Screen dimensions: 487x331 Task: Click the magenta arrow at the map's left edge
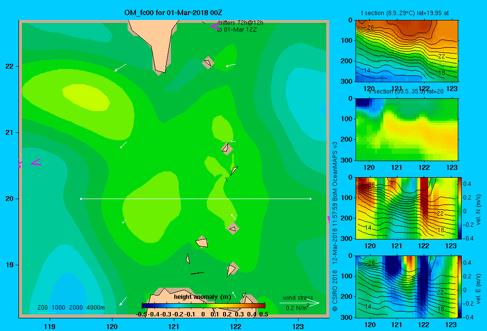click(36, 163)
